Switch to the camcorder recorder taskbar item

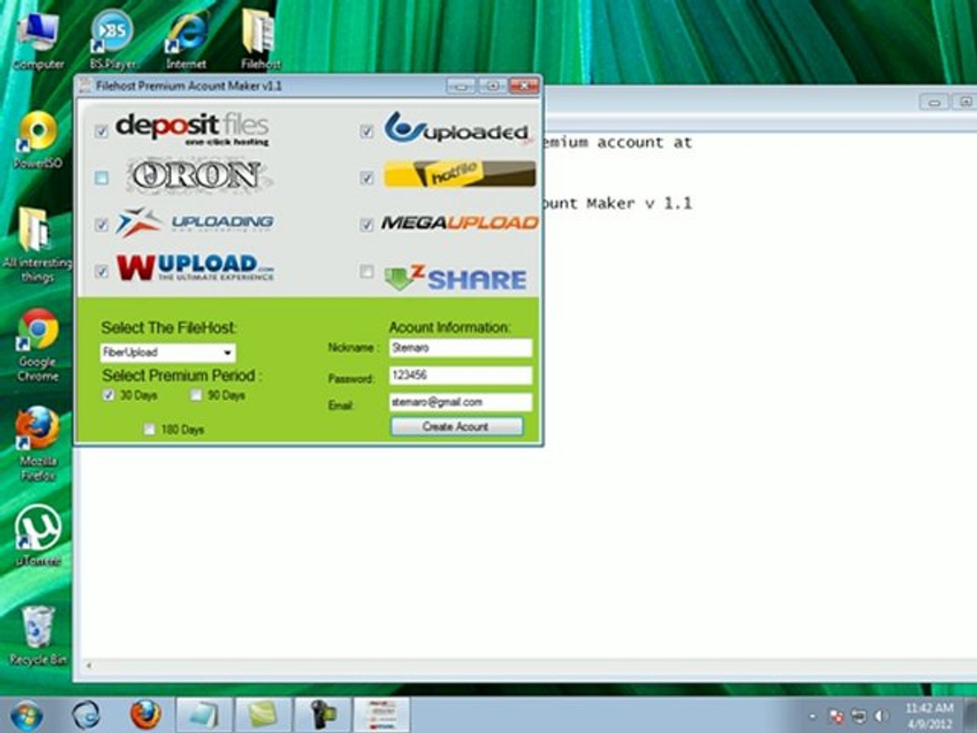point(322,715)
